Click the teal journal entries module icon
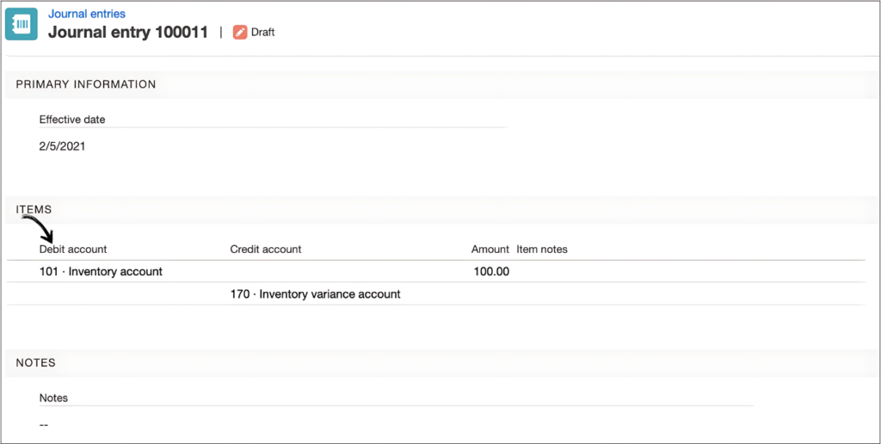Viewport: 881px width, 444px height. 22,24
